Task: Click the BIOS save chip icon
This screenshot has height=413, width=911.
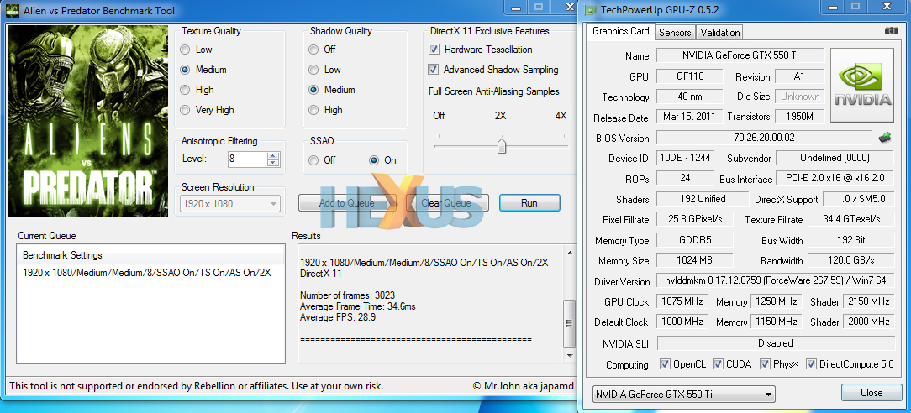Action: tap(884, 138)
